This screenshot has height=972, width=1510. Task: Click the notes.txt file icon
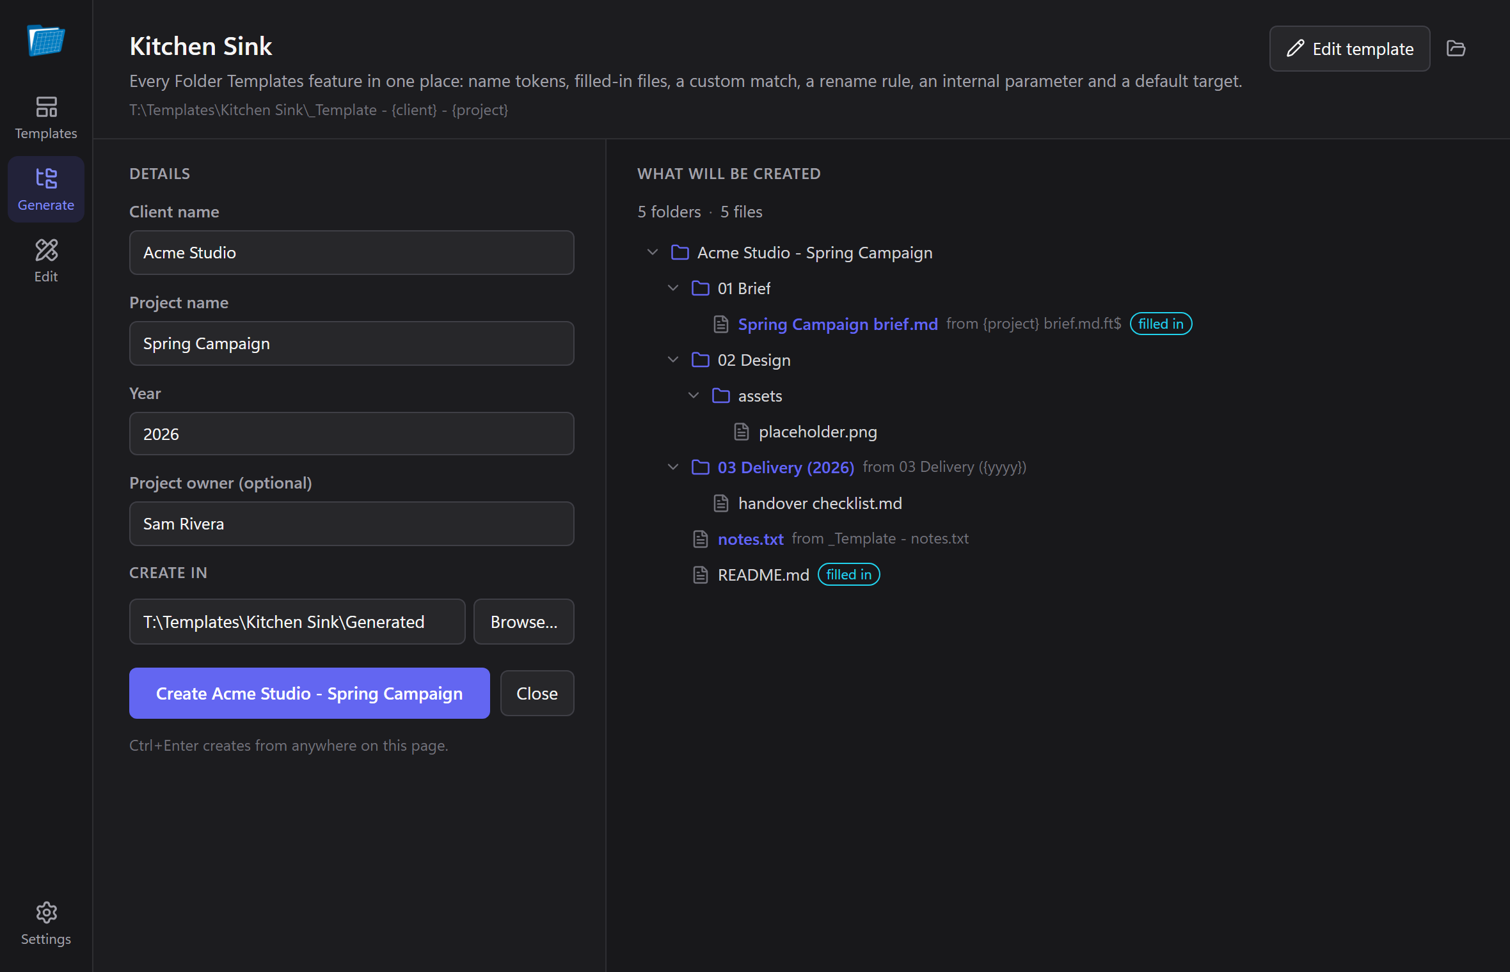[x=700, y=539]
